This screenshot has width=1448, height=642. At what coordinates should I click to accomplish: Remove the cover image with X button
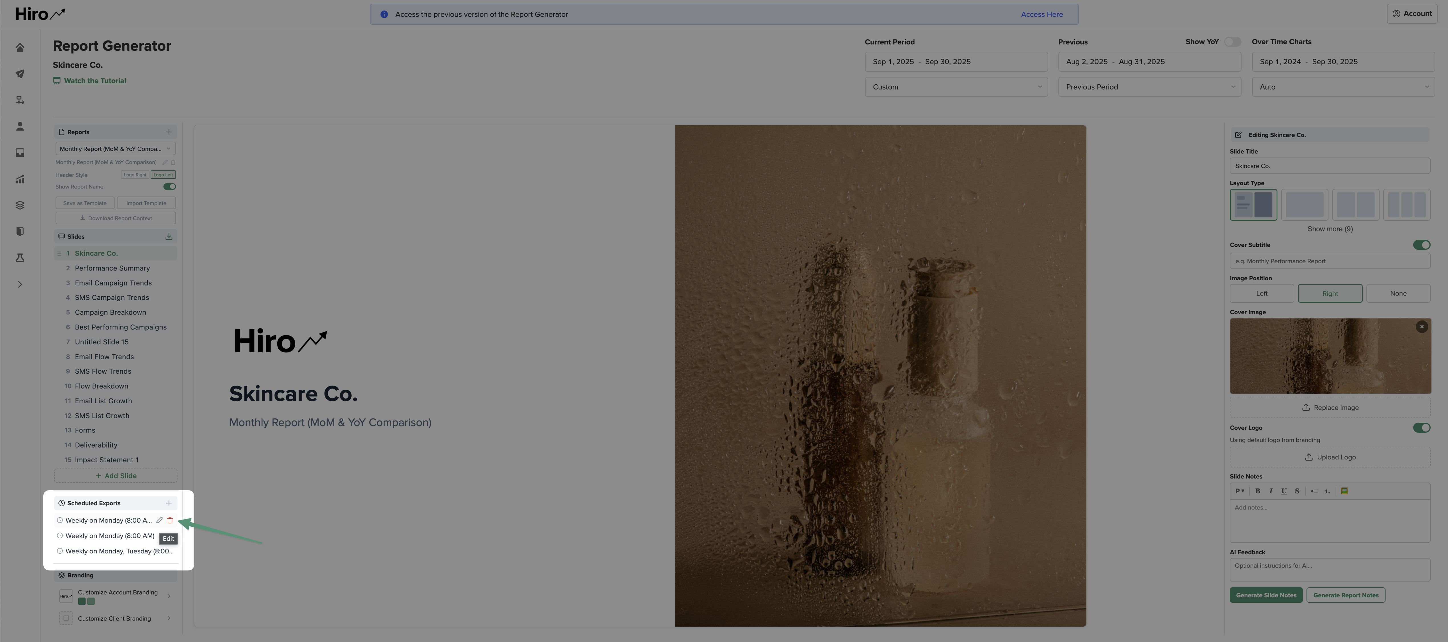[1421, 327]
